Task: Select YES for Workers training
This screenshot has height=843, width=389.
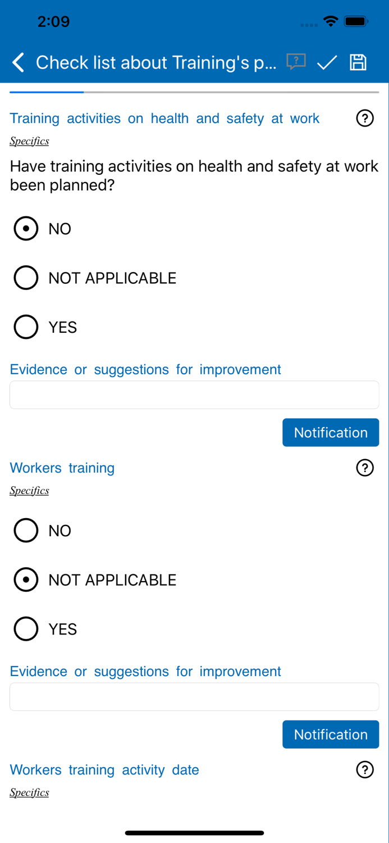Action: click(26, 628)
